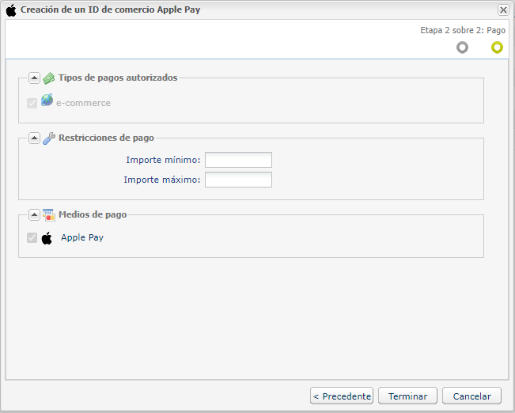Click the gray step one circle indicator

[x=462, y=47]
